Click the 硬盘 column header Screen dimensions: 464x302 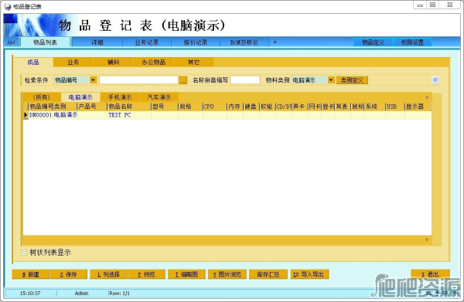click(x=251, y=107)
